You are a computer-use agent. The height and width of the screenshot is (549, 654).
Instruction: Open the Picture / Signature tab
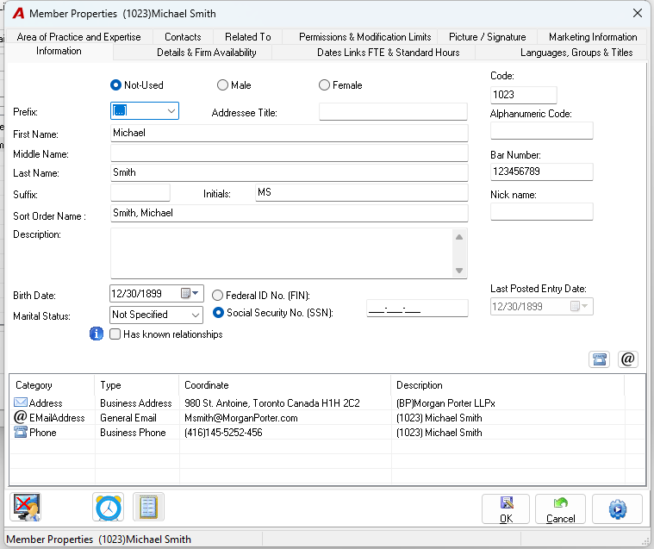pyautogui.click(x=487, y=37)
